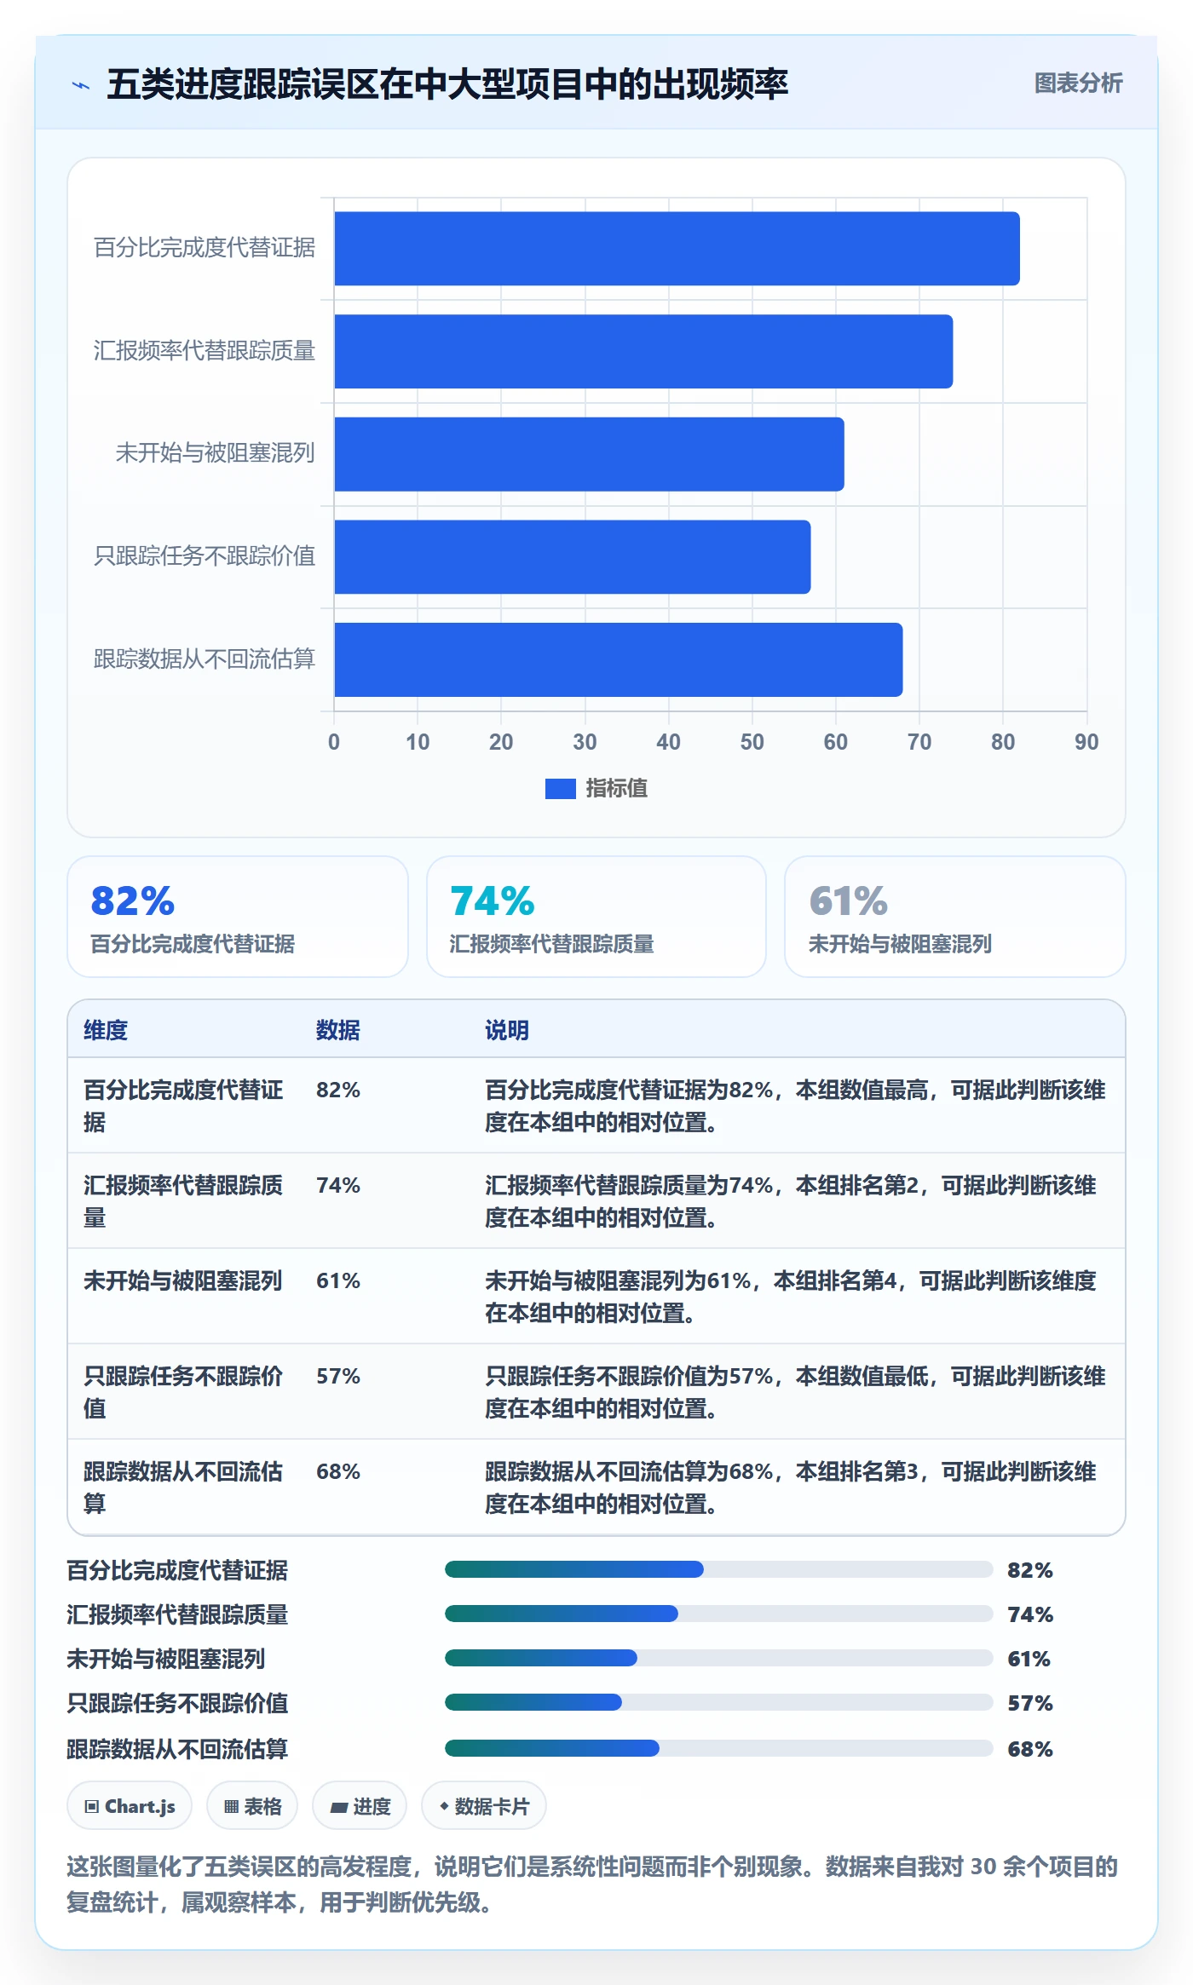
Task: Click the y-axis label 未开始与被阻塞混列
Action: pos(215,453)
